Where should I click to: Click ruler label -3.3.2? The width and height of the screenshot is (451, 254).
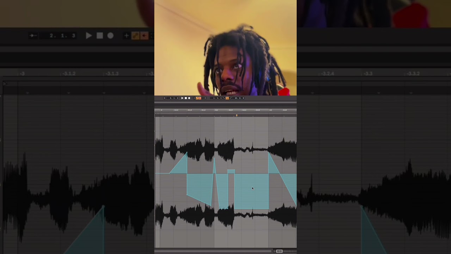tap(285, 110)
